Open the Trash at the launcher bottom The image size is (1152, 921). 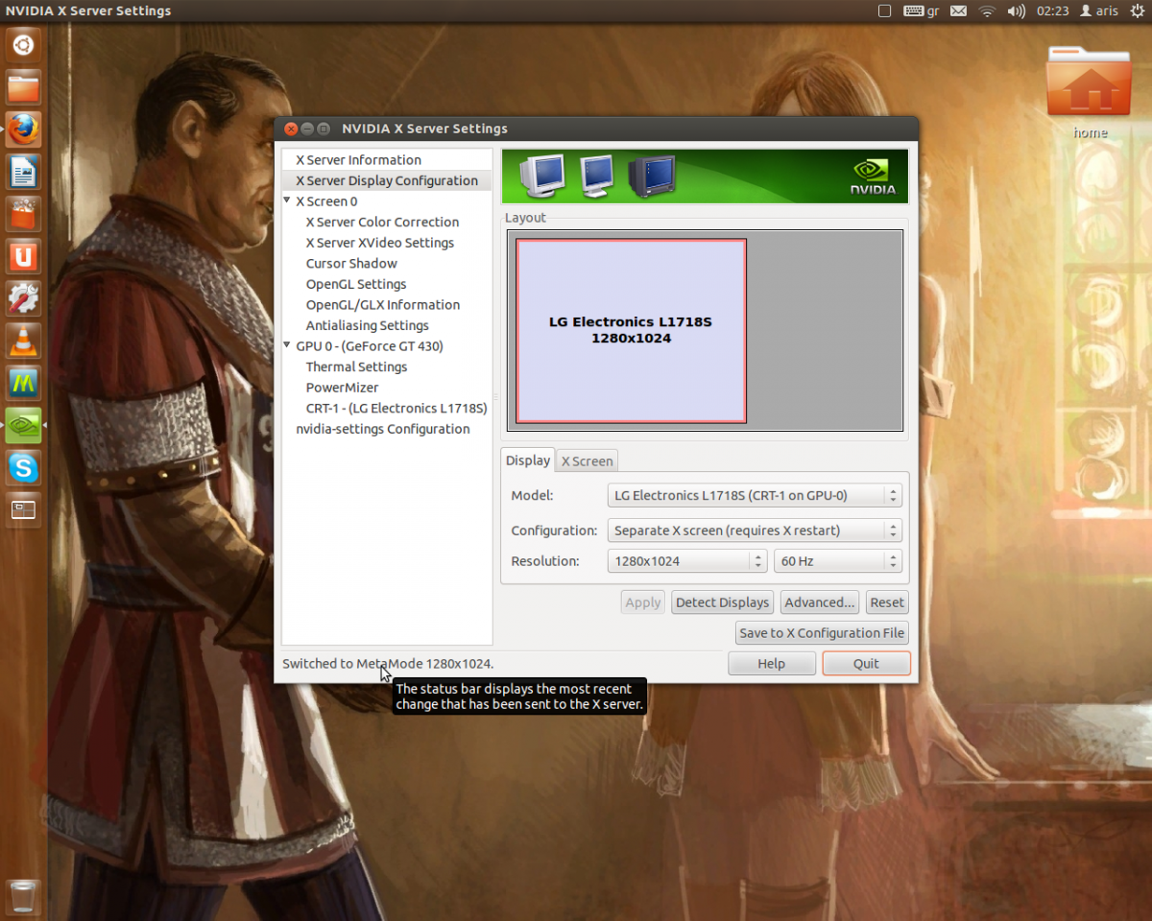pos(24,896)
